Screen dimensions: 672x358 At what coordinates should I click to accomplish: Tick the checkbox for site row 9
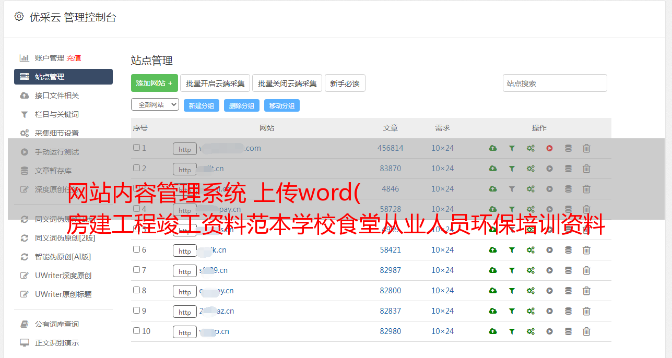click(136, 311)
